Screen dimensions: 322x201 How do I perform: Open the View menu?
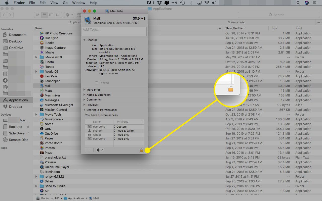(54, 3)
